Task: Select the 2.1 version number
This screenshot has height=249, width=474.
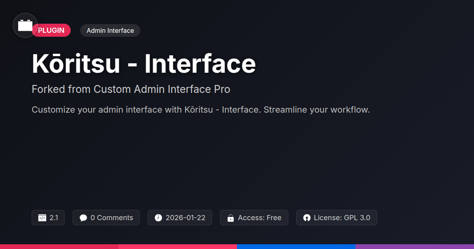Action: coord(54,218)
